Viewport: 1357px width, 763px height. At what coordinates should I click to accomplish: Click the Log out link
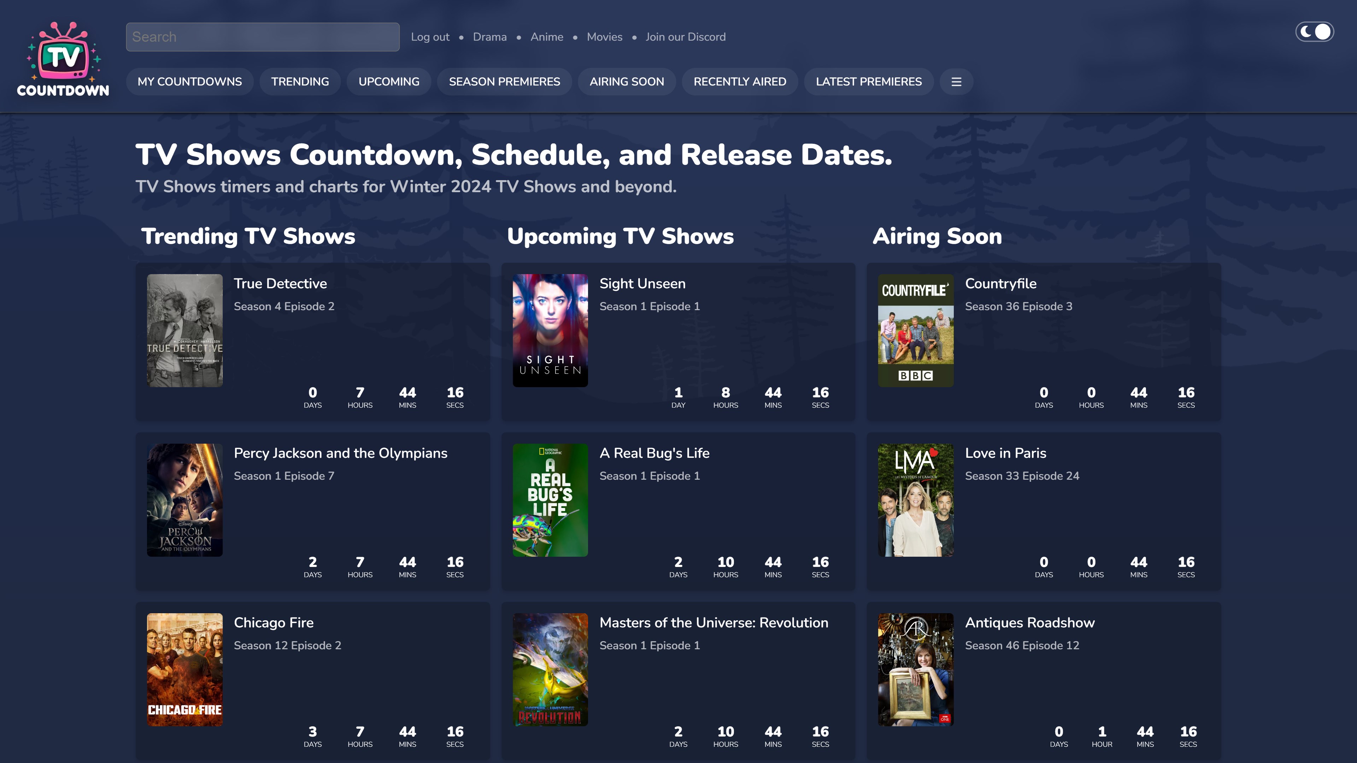tap(430, 37)
